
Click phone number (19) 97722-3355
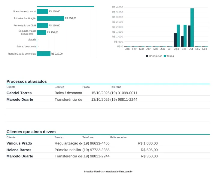point(96,150)
